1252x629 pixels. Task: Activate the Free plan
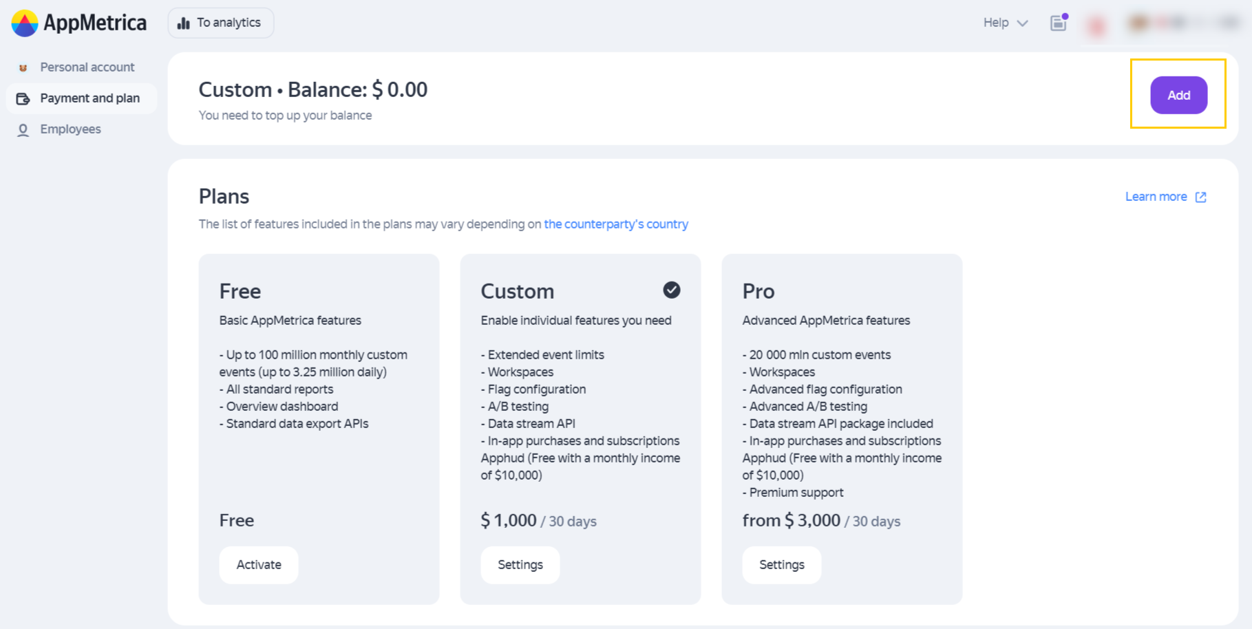click(x=259, y=565)
